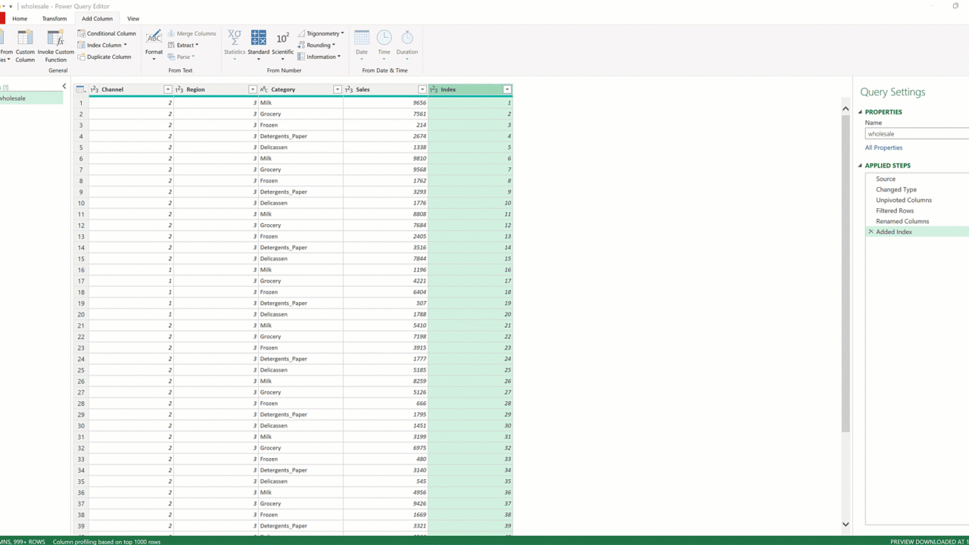Click the Scientific 10² icon
Image resolution: width=969 pixels, height=545 pixels.
click(x=282, y=38)
